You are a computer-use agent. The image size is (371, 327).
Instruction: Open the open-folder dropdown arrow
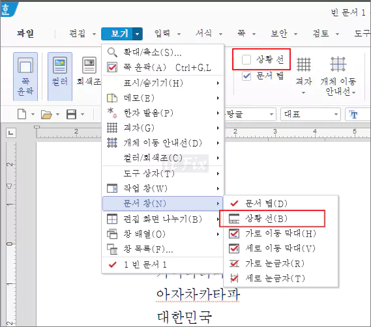coord(57,115)
